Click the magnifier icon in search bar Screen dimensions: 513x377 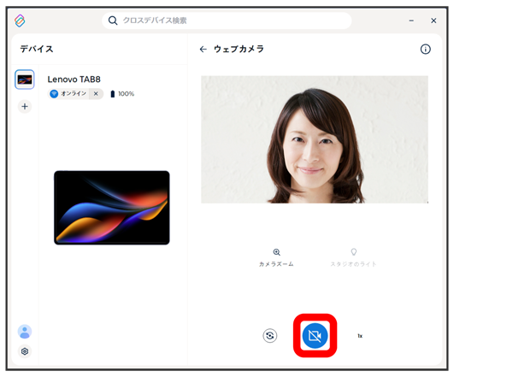point(113,21)
